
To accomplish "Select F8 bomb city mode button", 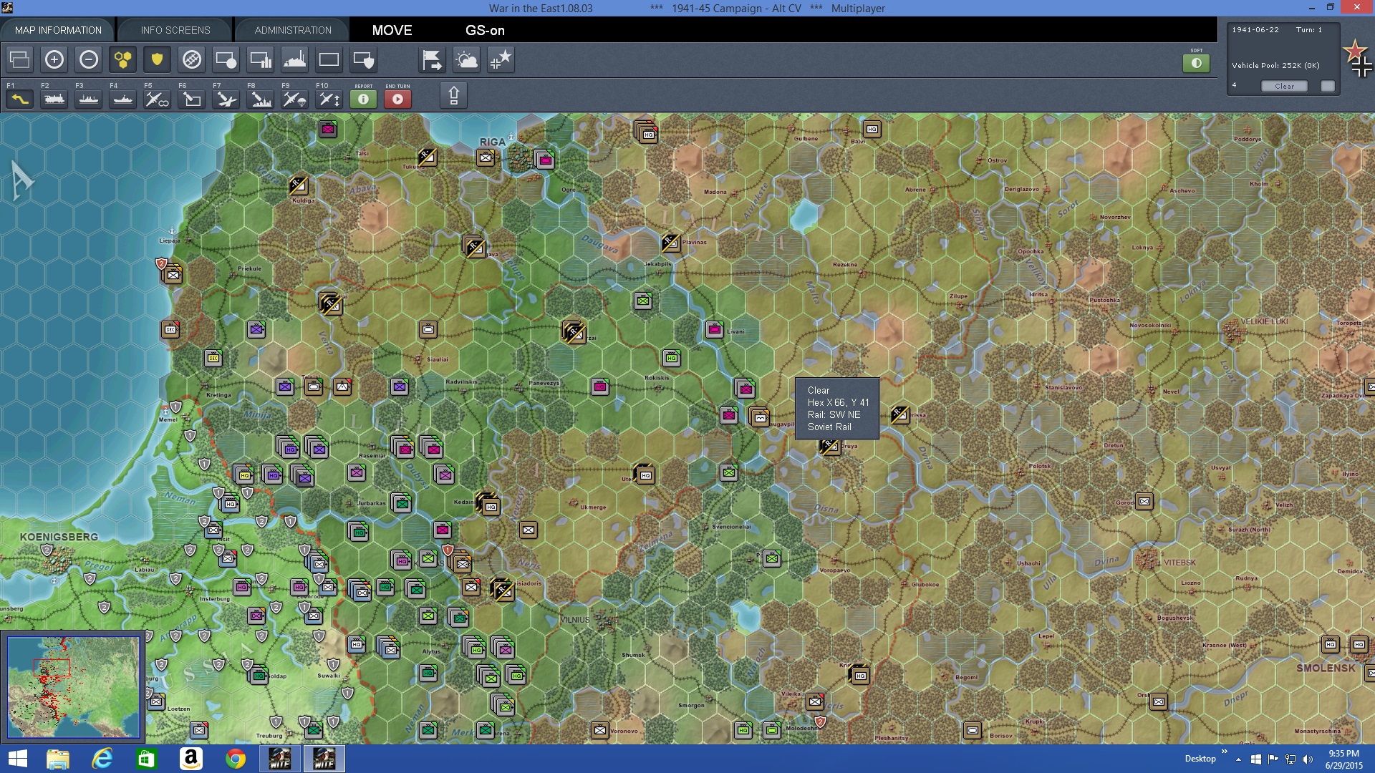I will coord(260,99).
